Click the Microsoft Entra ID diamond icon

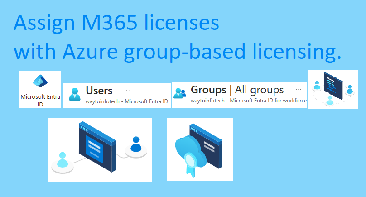(x=40, y=81)
